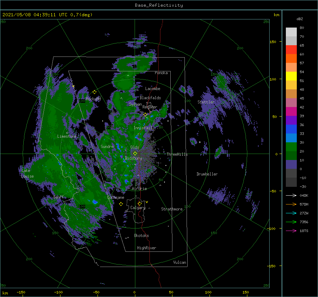
Task: Click the -150 tick on bottom axis
Action: (21, 292)
